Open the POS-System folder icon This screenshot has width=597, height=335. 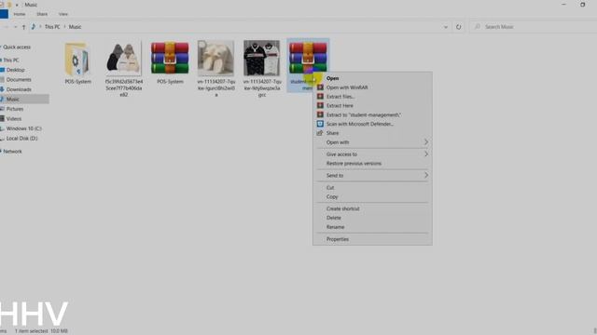(77, 59)
